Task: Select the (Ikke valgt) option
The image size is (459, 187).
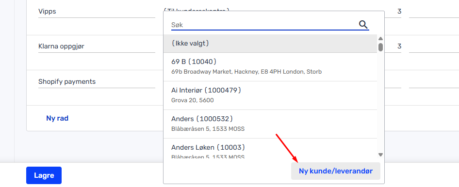Action: [270, 44]
